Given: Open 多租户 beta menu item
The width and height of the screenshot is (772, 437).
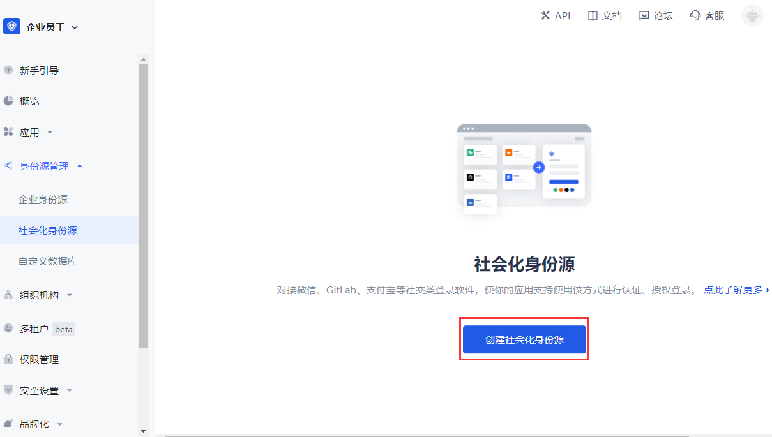Looking at the screenshot, I should [47, 329].
